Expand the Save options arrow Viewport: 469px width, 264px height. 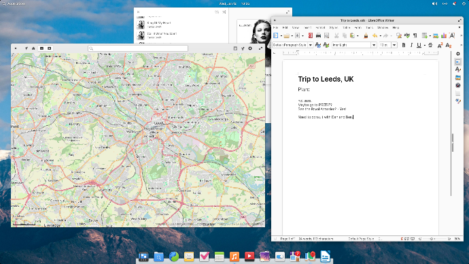(302, 35)
